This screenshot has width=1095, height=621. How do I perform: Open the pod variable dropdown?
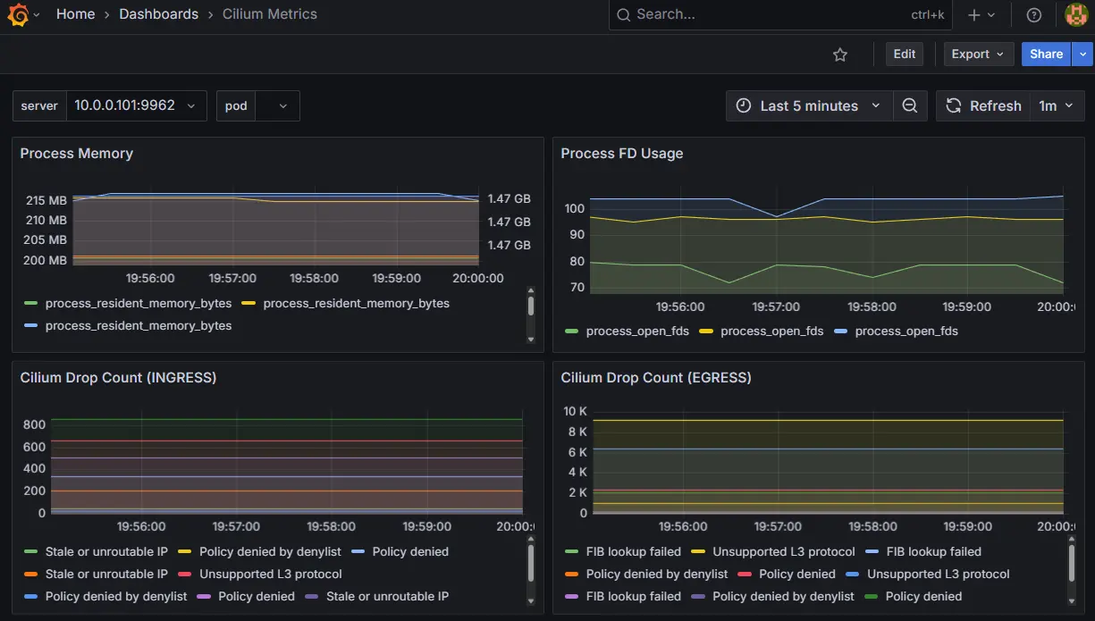click(x=277, y=105)
